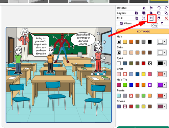
Task: Bring the character to front layer
Action: (144, 13)
